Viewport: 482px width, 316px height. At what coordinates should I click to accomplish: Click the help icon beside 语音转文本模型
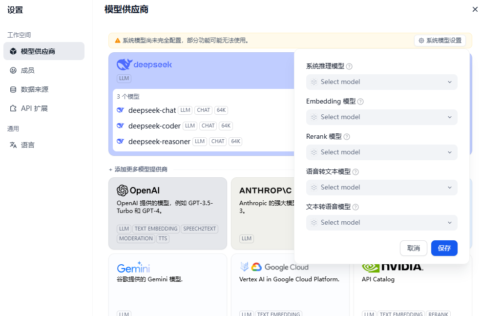pyautogui.click(x=356, y=172)
